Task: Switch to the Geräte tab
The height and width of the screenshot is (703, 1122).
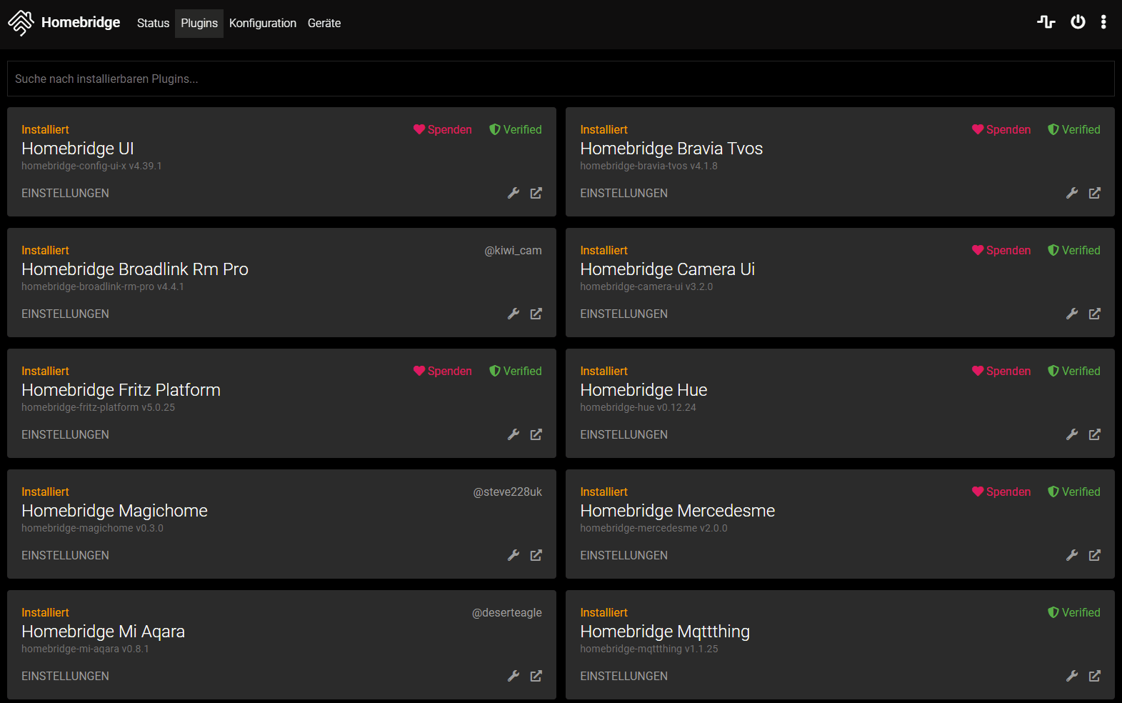Action: tap(324, 24)
